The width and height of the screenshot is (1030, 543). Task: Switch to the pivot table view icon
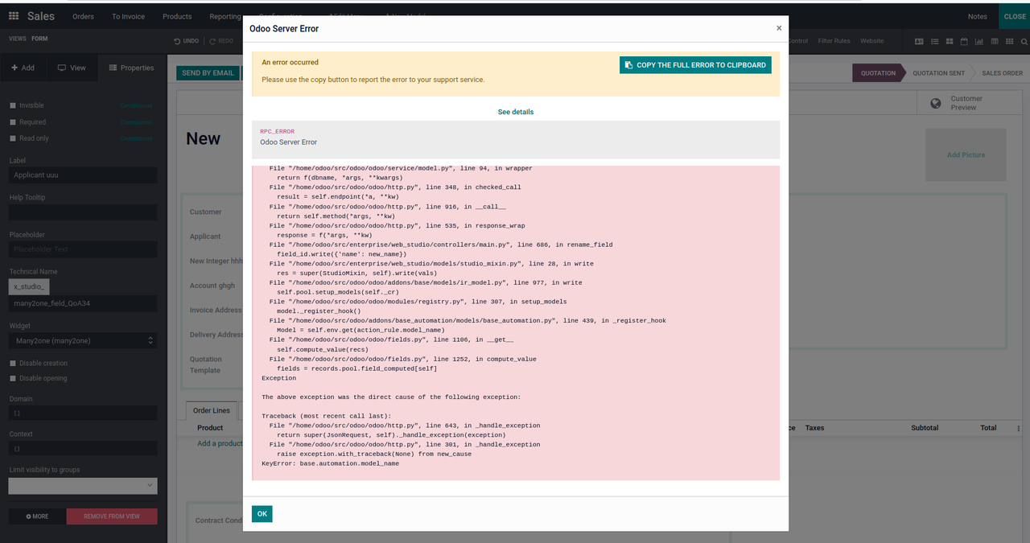[995, 41]
